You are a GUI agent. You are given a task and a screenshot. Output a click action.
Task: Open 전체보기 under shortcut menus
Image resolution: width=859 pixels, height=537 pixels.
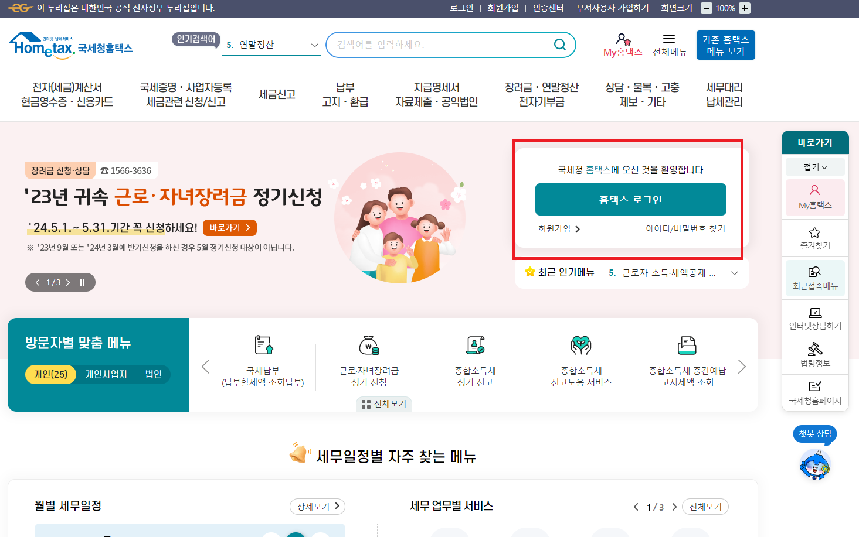(x=384, y=404)
